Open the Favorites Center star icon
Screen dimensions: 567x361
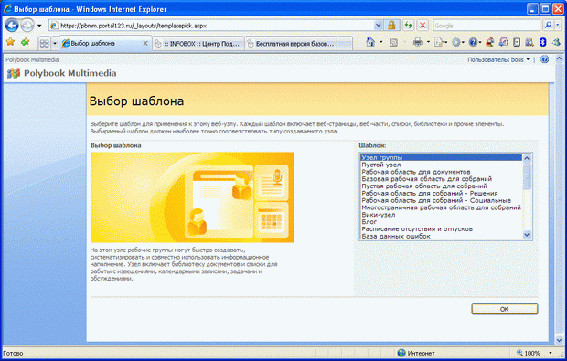coord(10,43)
